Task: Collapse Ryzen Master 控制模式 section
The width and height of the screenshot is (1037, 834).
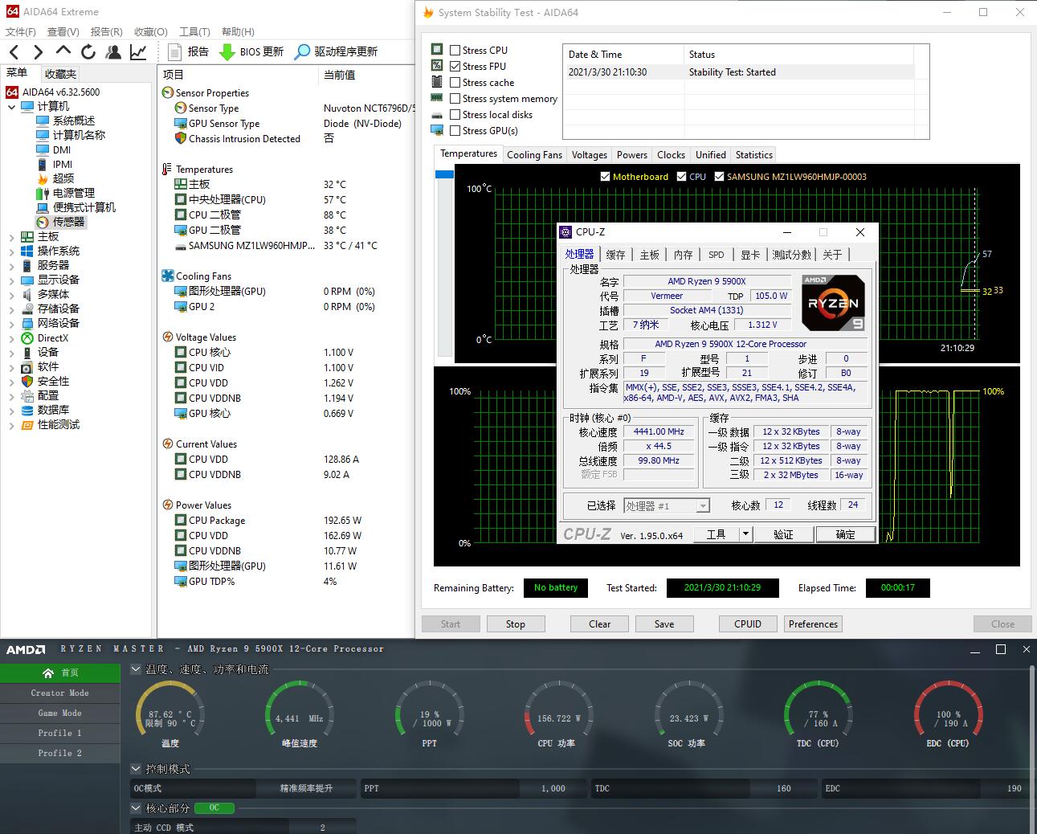Action: 136,769
